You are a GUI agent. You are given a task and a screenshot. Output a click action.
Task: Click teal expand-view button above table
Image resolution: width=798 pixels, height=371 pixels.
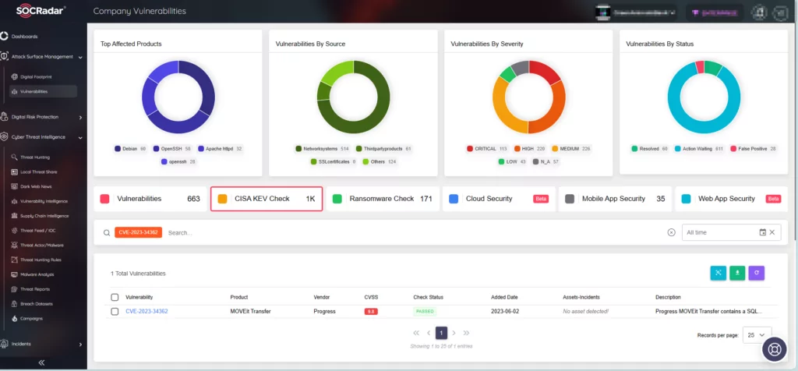coord(718,273)
